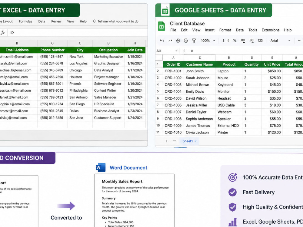
Task: Open the Data menu in Google Sheets
Action: point(240,30)
